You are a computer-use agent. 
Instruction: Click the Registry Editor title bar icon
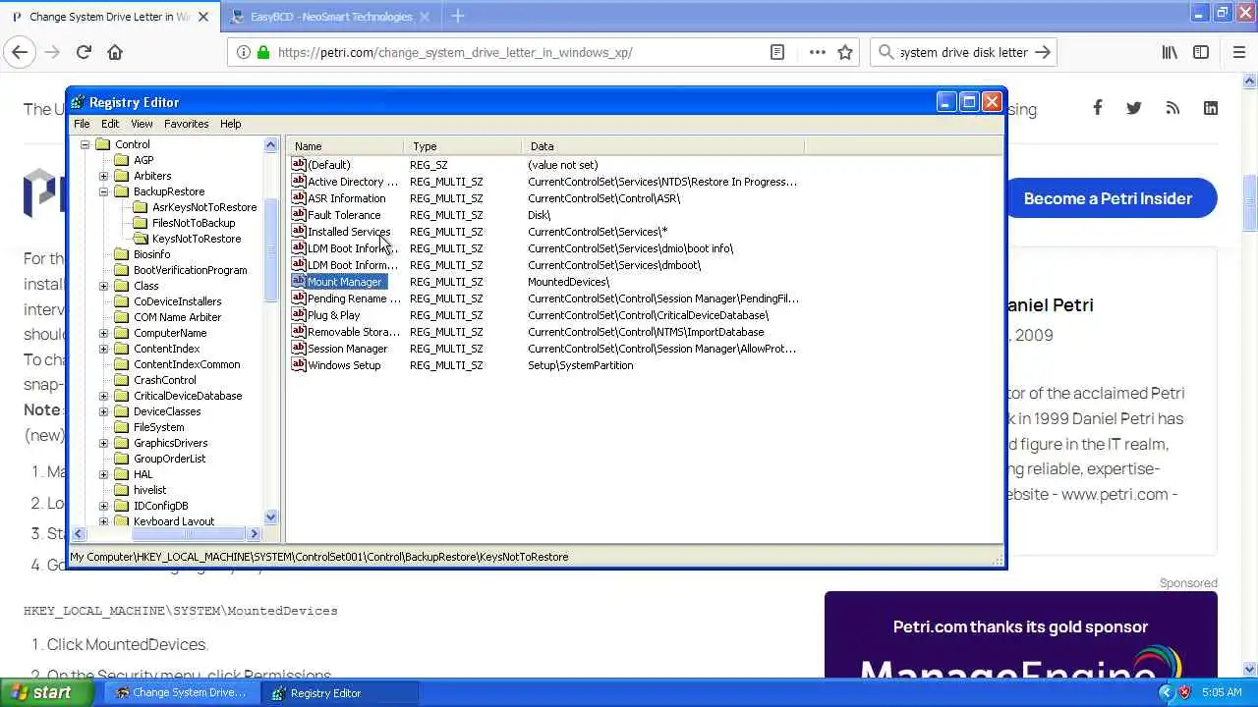coord(79,102)
